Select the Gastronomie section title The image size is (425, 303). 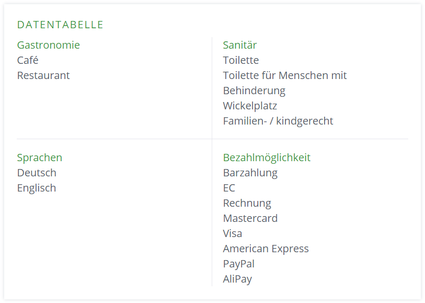(x=49, y=45)
